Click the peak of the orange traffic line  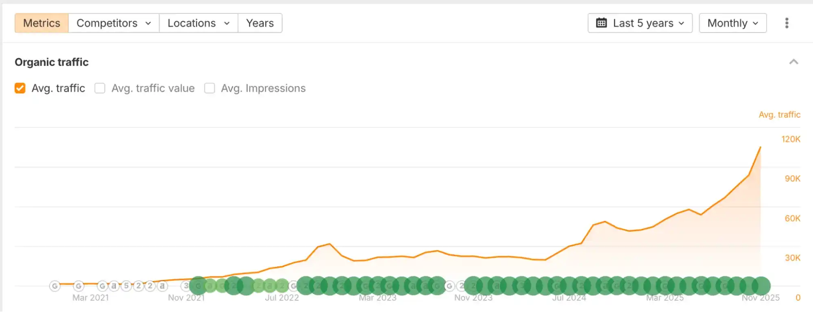(760, 147)
